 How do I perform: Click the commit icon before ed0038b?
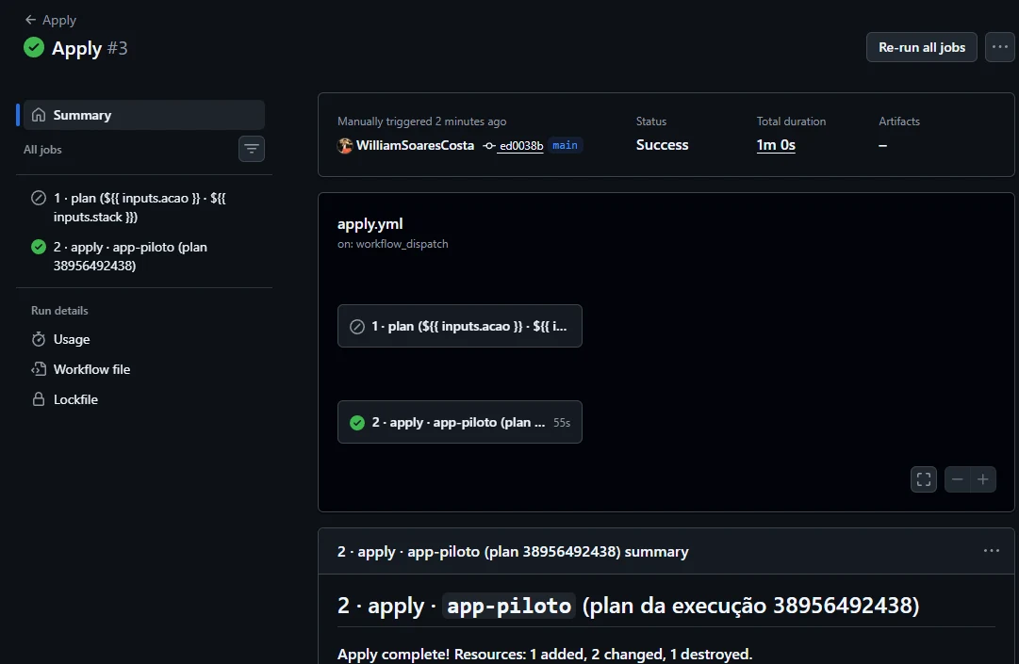tap(489, 146)
